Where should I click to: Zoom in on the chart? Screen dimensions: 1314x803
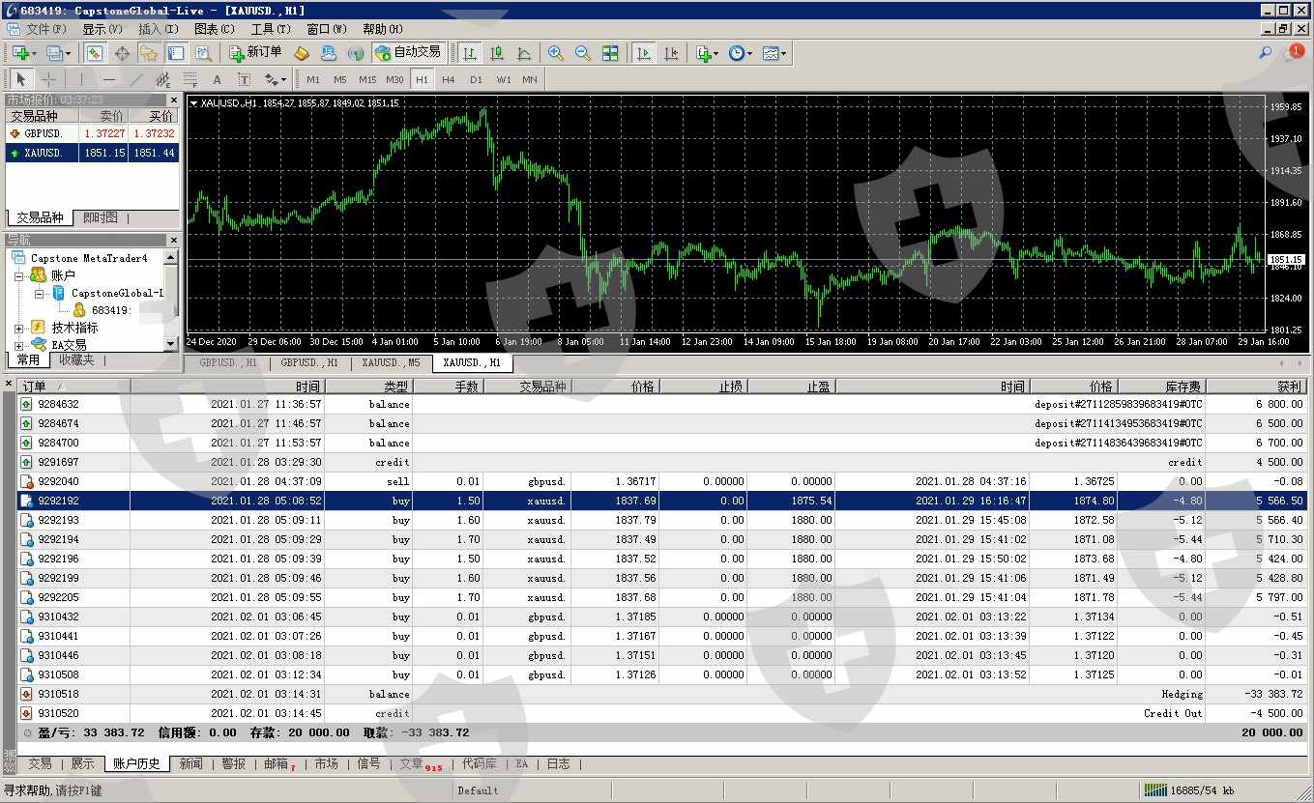tap(556, 53)
